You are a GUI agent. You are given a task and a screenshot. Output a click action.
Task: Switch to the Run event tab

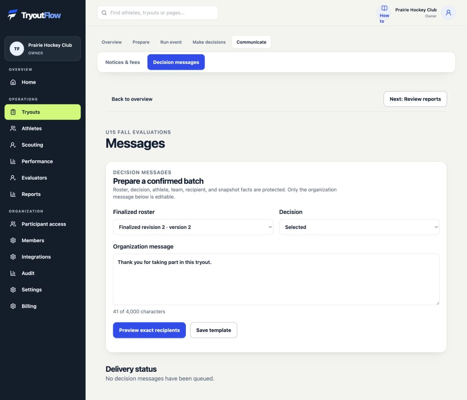coord(171,42)
